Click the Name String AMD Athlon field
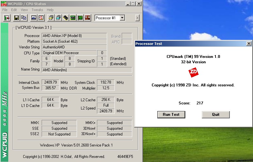The image size is (253, 162). 87,70
